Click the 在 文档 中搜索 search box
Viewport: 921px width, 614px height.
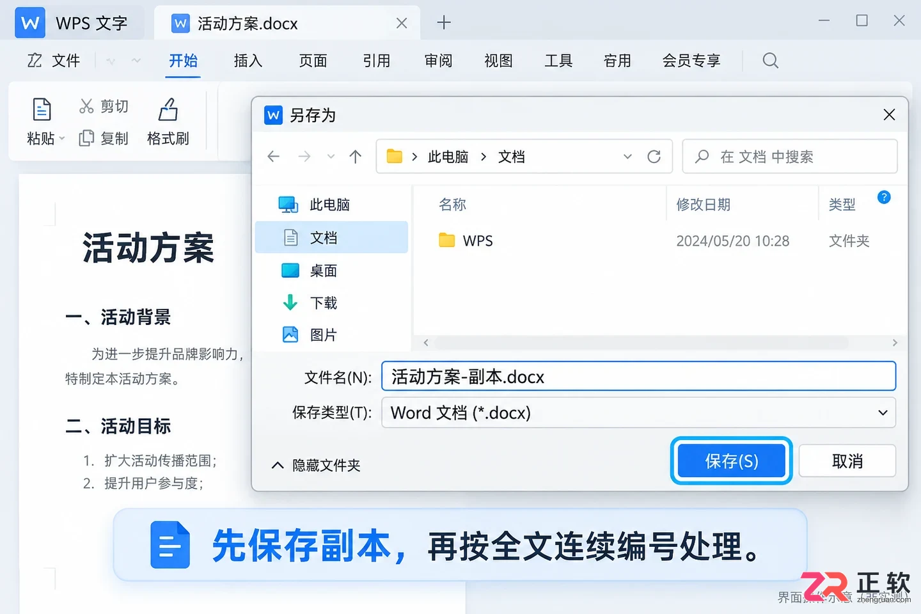[790, 157]
